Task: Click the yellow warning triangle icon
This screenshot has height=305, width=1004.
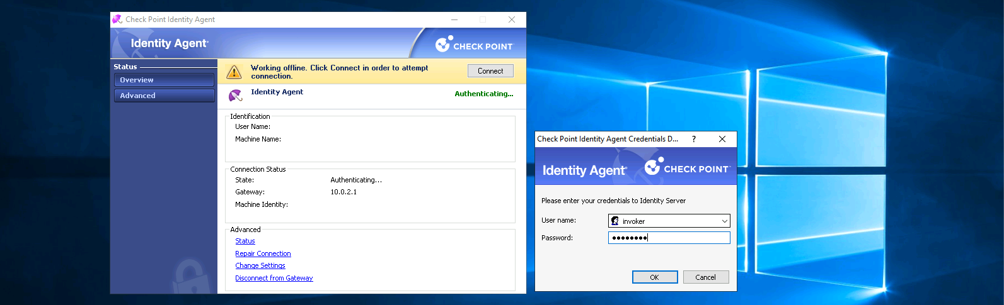Action: [234, 72]
